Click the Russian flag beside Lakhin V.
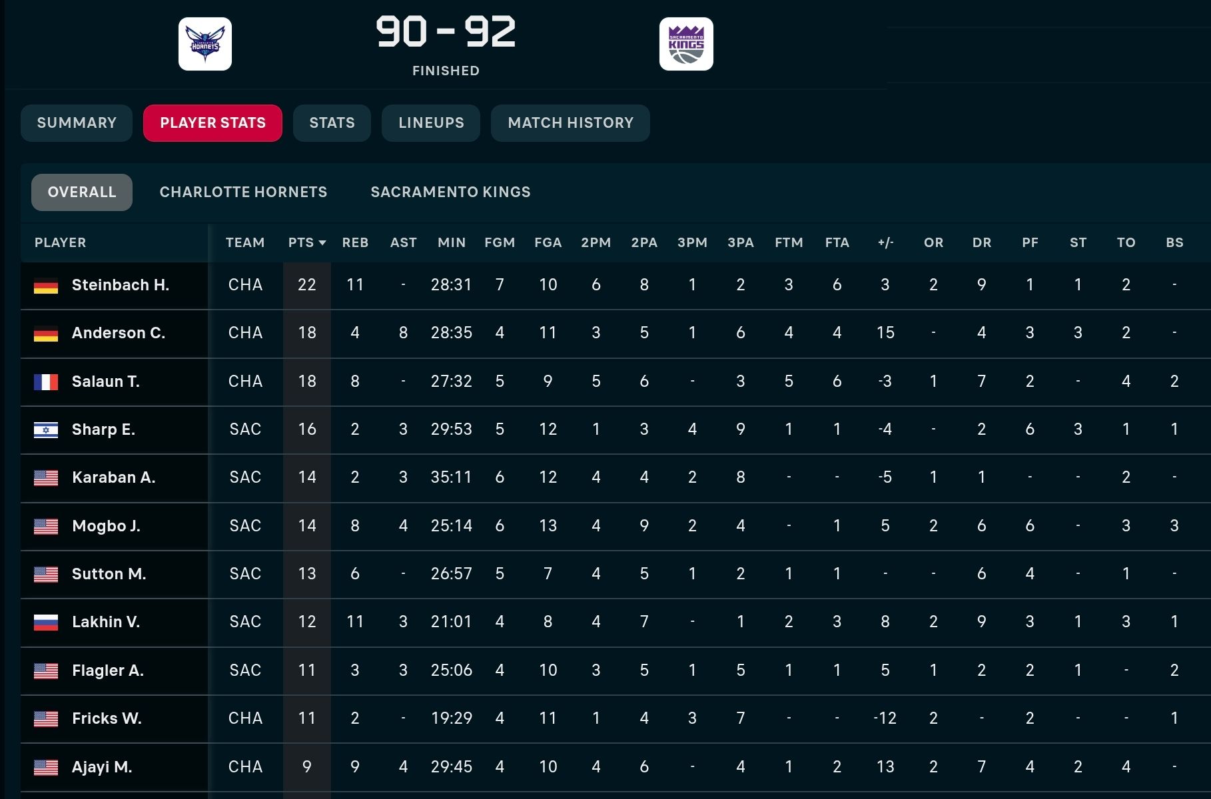 (x=46, y=623)
